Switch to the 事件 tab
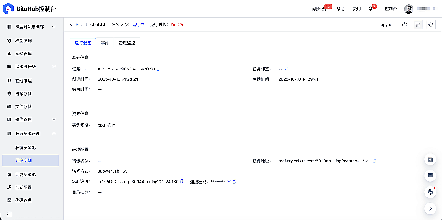Viewport: 442px width, 220px height. (105, 43)
